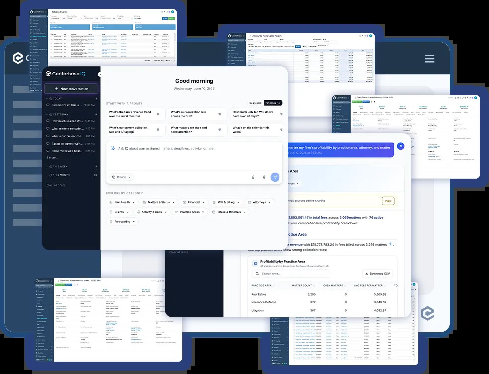
Task: Expand the Financial category dropdown
Action: [x=194, y=202]
